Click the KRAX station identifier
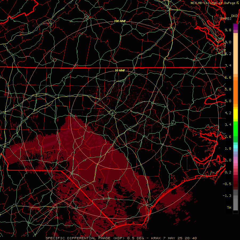This screenshot has height=240, width=240. pyautogui.click(x=156, y=238)
